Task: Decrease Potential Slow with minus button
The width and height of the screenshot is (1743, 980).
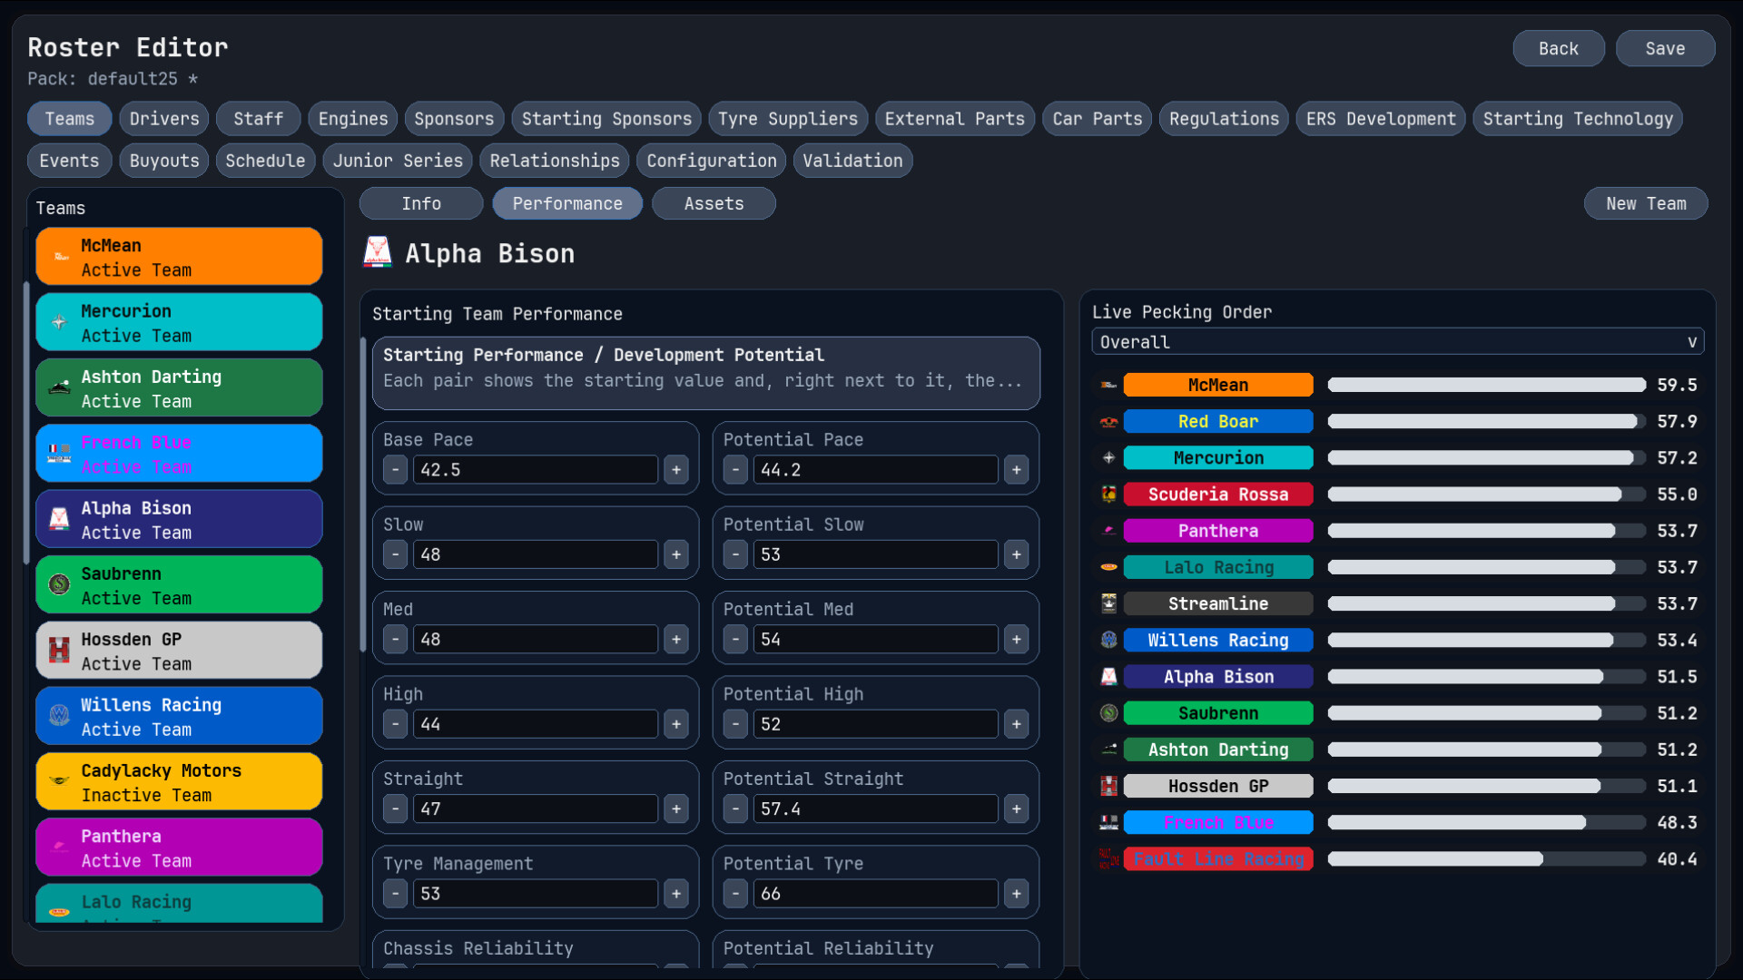Action: tap(735, 554)
